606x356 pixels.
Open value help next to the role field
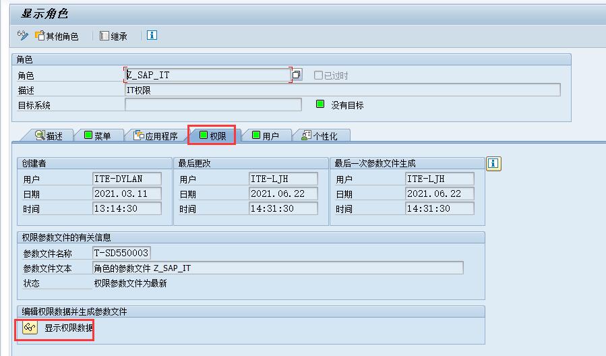coord(297,75)
